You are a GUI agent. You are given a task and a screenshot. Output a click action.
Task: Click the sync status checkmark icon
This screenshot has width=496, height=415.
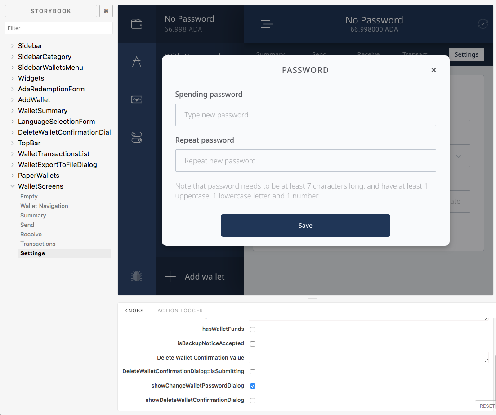[x=483, y=24]
